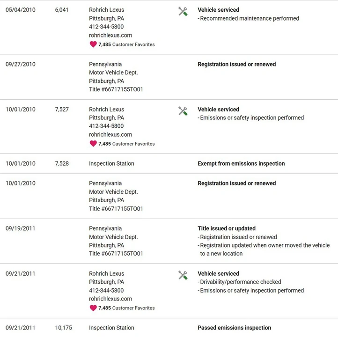Select 7,485 Customer Favorites in 09/21/2011 record

pyautogui.click(x=126, y=308)
